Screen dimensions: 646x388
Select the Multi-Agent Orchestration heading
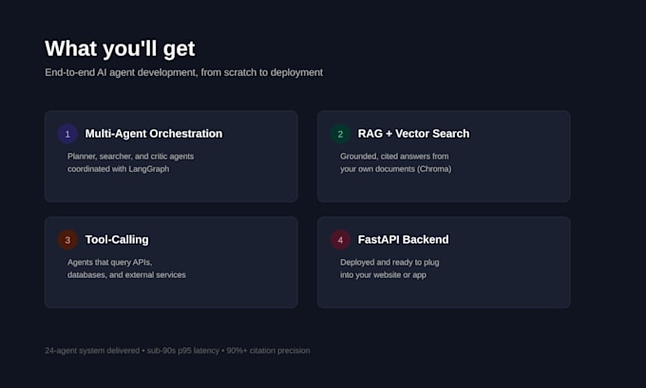154,134
